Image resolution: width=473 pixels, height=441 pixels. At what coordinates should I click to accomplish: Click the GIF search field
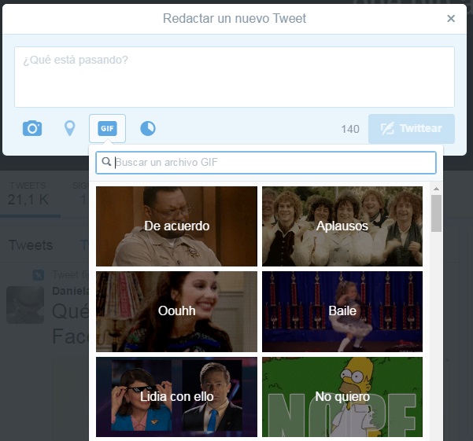pos(266,163)
